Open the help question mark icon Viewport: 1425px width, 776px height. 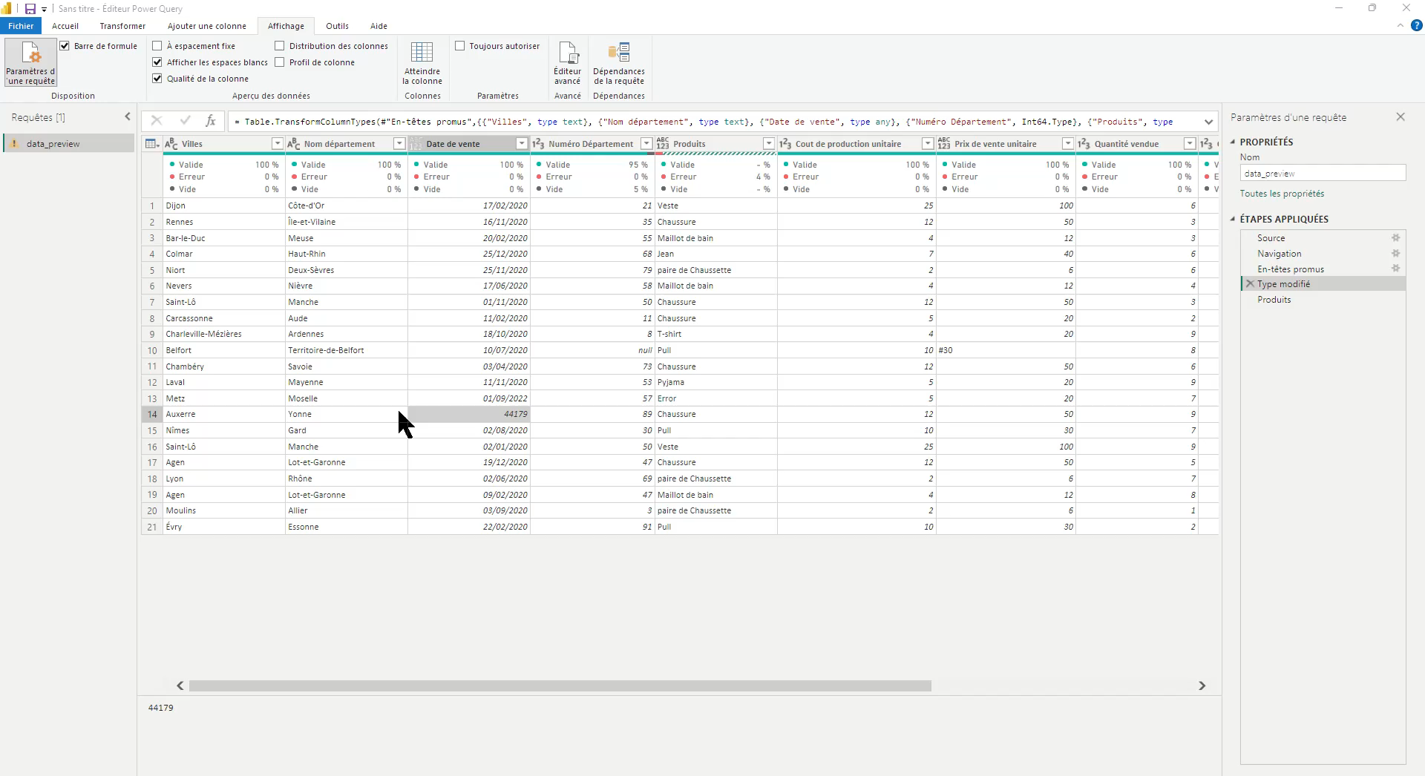(1416, 25)
